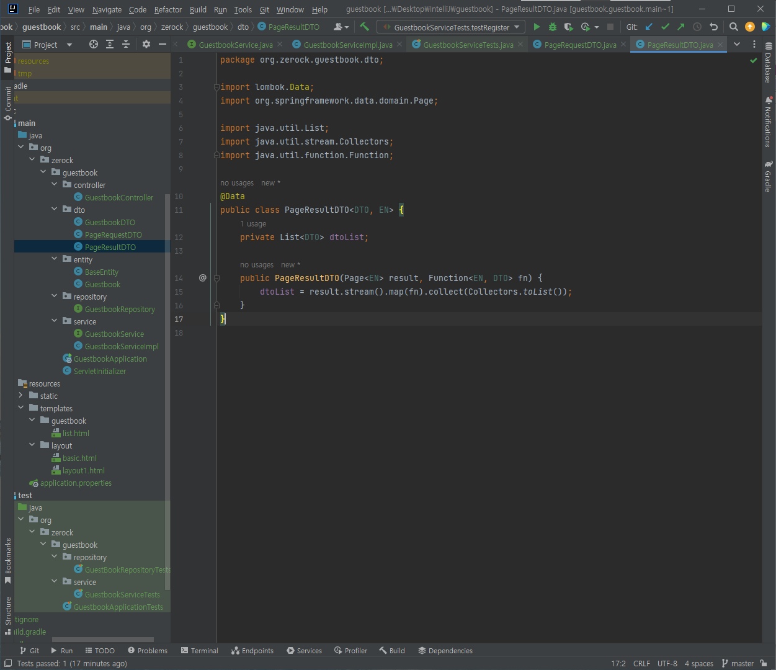Screen dimensions: 776x670
Task: Open Notifications side panel
Action: 769,122
